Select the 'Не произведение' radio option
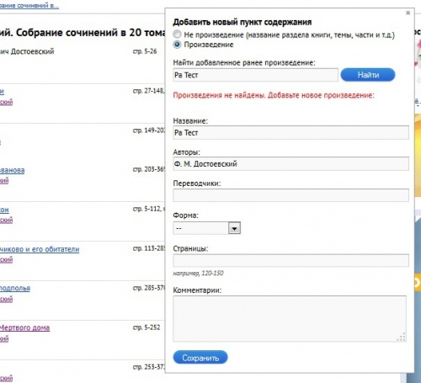Image resolution: width=421 pixels, height=383 pixels. pyautogui.click(x=177, y=35)
